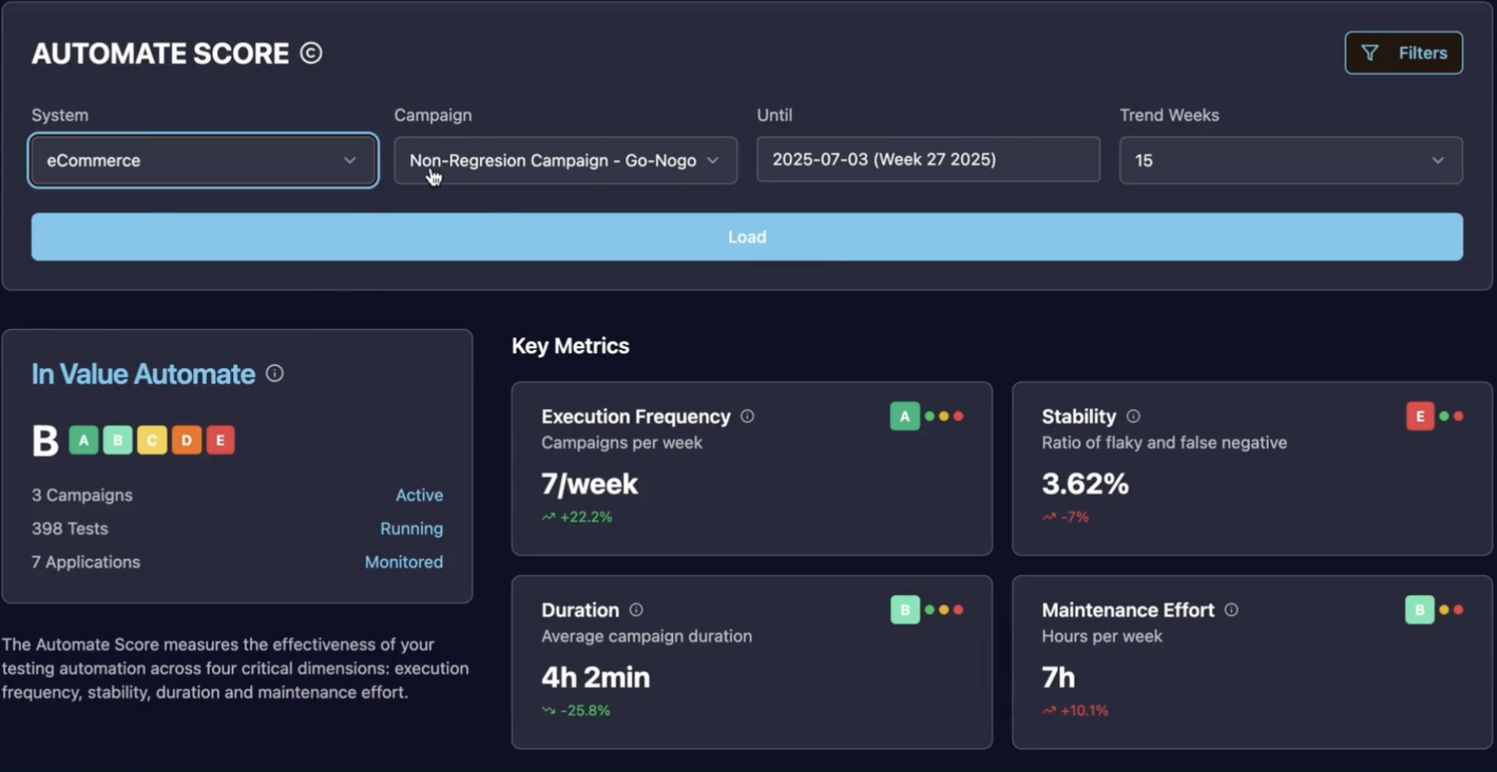Open the System dropdown showing eCommerce
This screenshot has height=772, width=1497.
[x=203, y=161]
